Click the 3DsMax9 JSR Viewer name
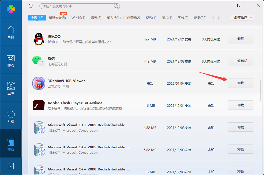 tap(66, 81)
